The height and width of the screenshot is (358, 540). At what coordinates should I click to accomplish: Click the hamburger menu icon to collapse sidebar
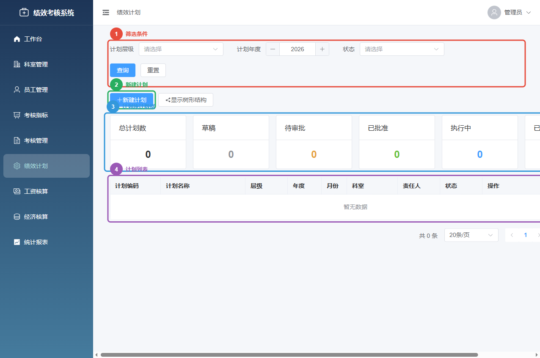[105, 12]
